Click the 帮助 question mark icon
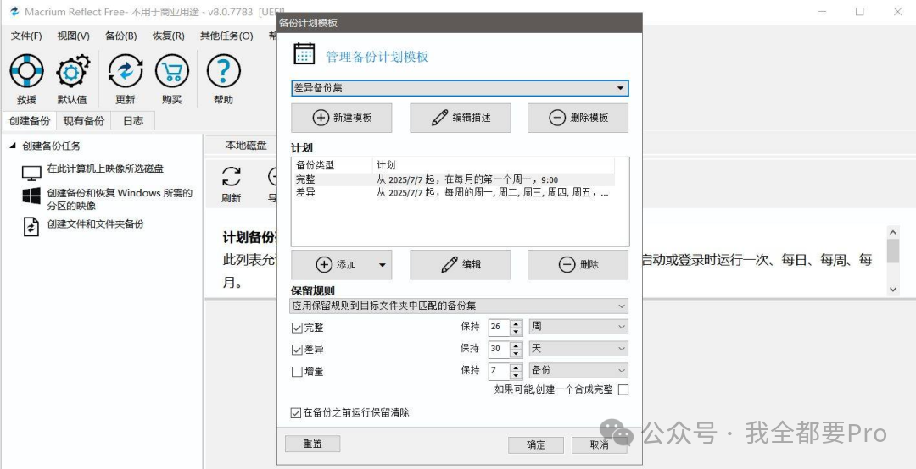 tap(224, 72)
